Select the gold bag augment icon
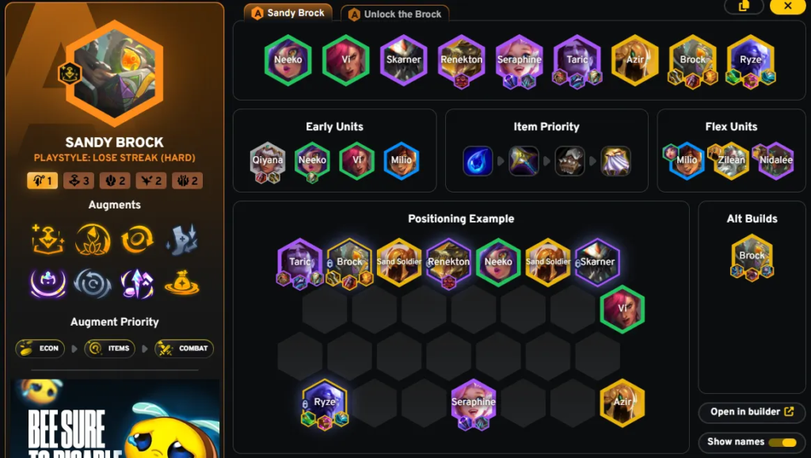 tap(181, 283)
